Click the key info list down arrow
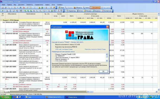The image size is (160, 99). pos(107,61)
